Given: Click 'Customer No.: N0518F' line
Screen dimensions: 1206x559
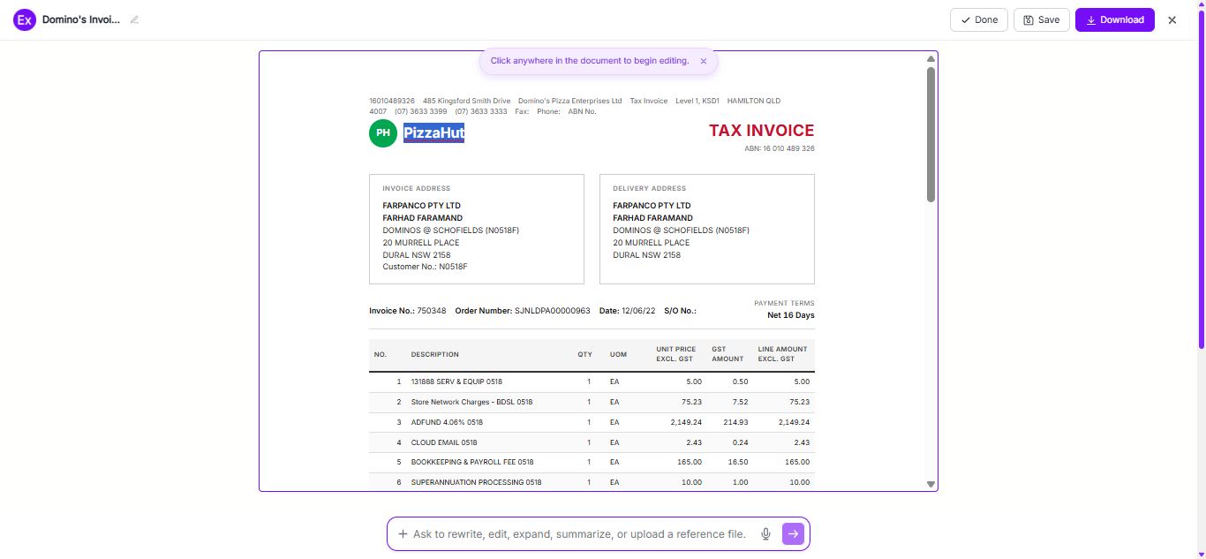Looking at the screenshot, I should pyautogui.click(x=425, y=267).
